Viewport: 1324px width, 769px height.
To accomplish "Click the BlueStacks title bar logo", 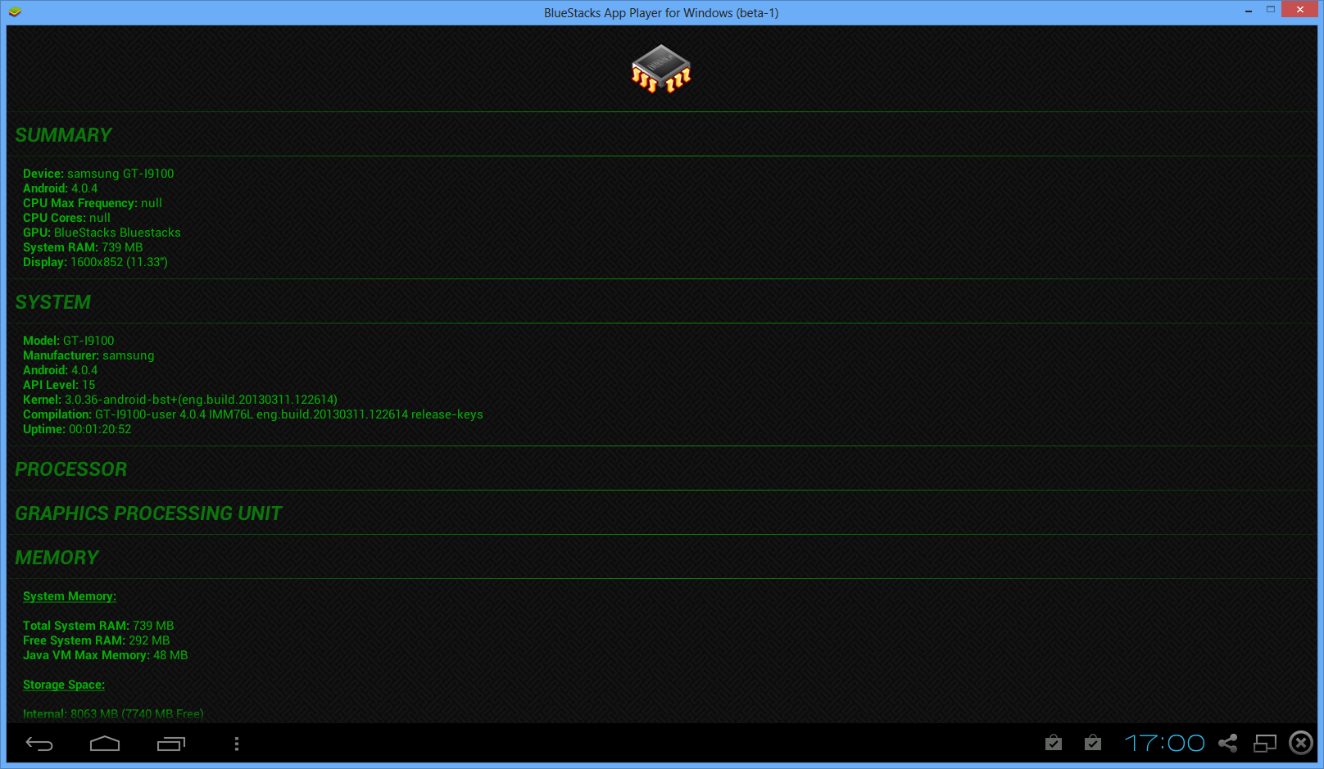I will point(15,12).
